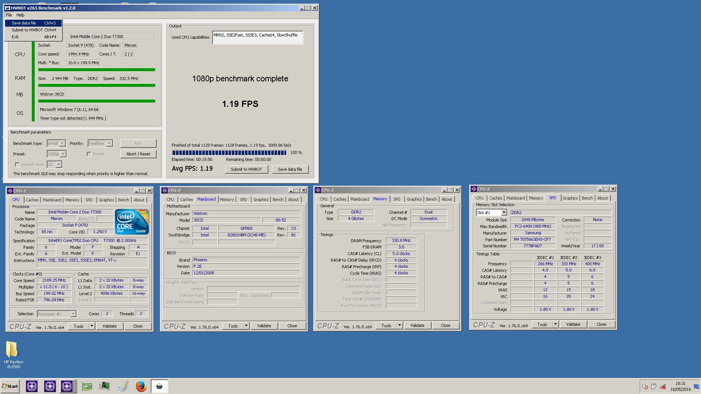Click the greyed-out Run button
Screen dimensions: 701x394
(x=138, y=143)
